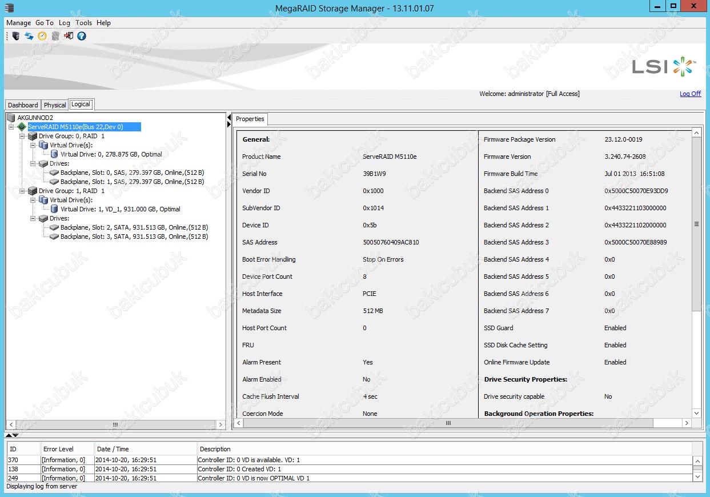Image resolution: width=710 pixels, height=497 pixels.
Task: Click the Properties panel vertical scrollbar thumb
Action: (696, 224)
